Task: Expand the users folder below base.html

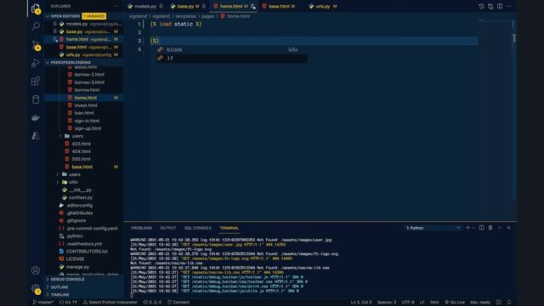Action: tap(58, 174)
